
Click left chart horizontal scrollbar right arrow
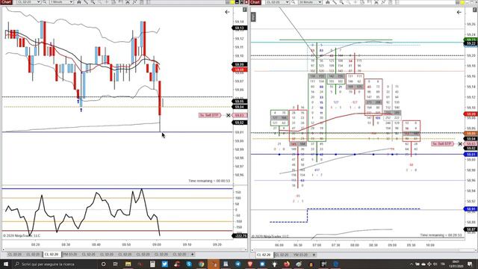pyautogui.click(x=246, y=249)
